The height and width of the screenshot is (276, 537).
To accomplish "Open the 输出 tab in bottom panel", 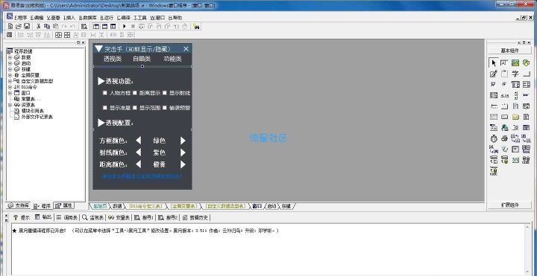I will point(43,217).
